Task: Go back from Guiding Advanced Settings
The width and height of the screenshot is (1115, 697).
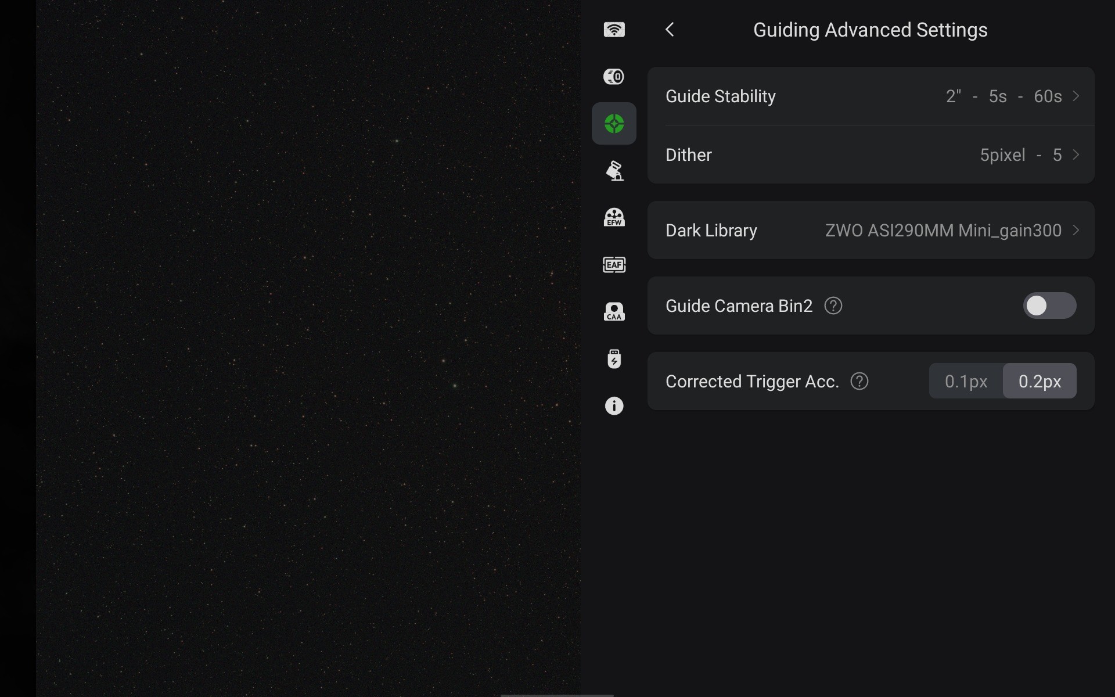Action: [x=670, y=30]
